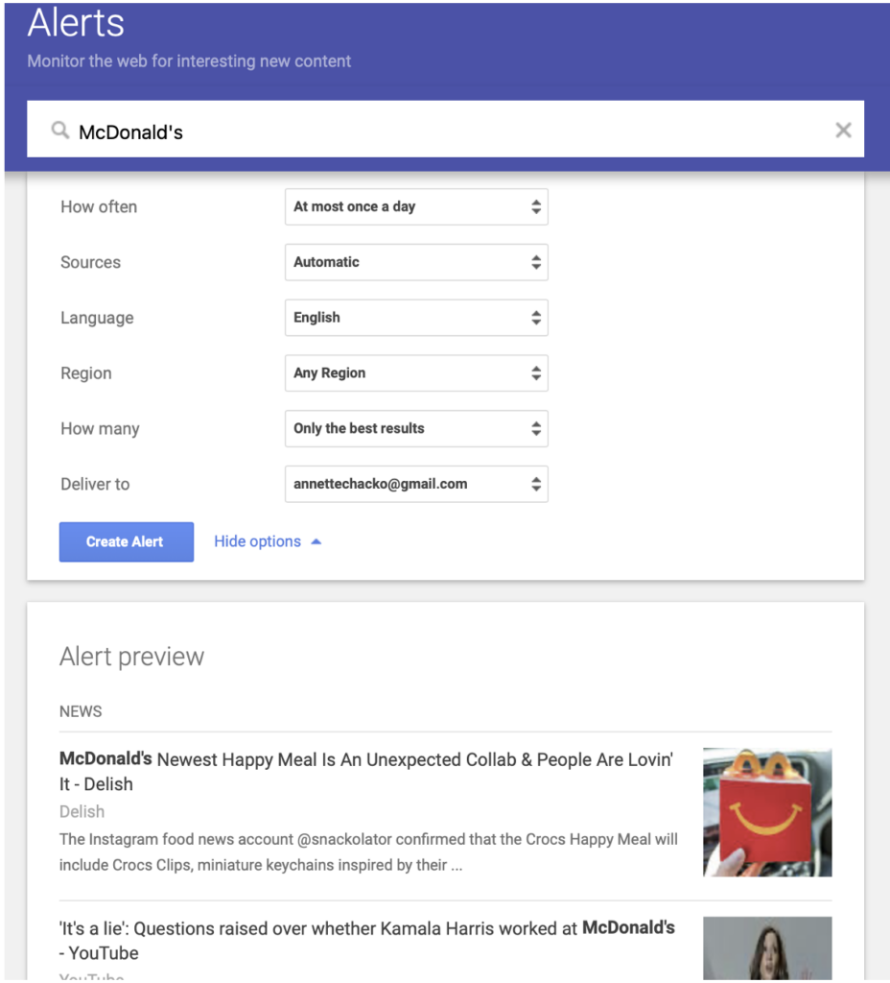Click the Create Alert button
The height and width of the screenshot is (983, 890).
tap(127, 541)
